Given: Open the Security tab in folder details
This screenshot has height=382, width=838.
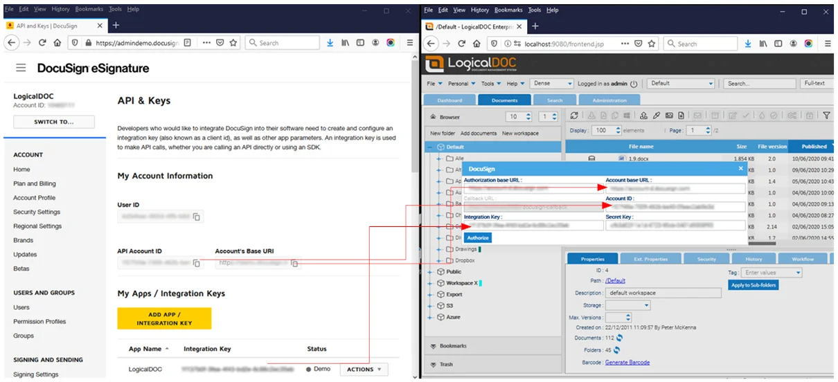Looking at the screenshot, I should tap(706, 259).
